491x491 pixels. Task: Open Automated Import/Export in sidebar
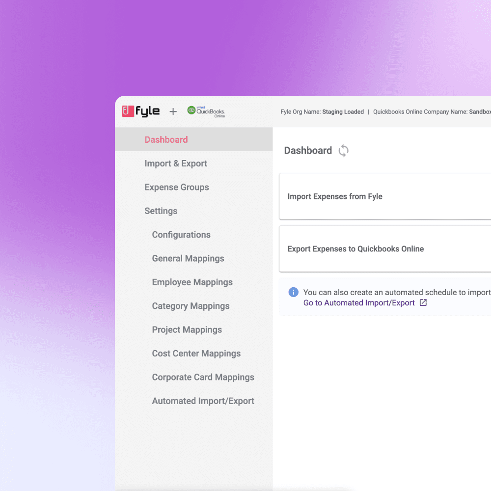point(203,402)
